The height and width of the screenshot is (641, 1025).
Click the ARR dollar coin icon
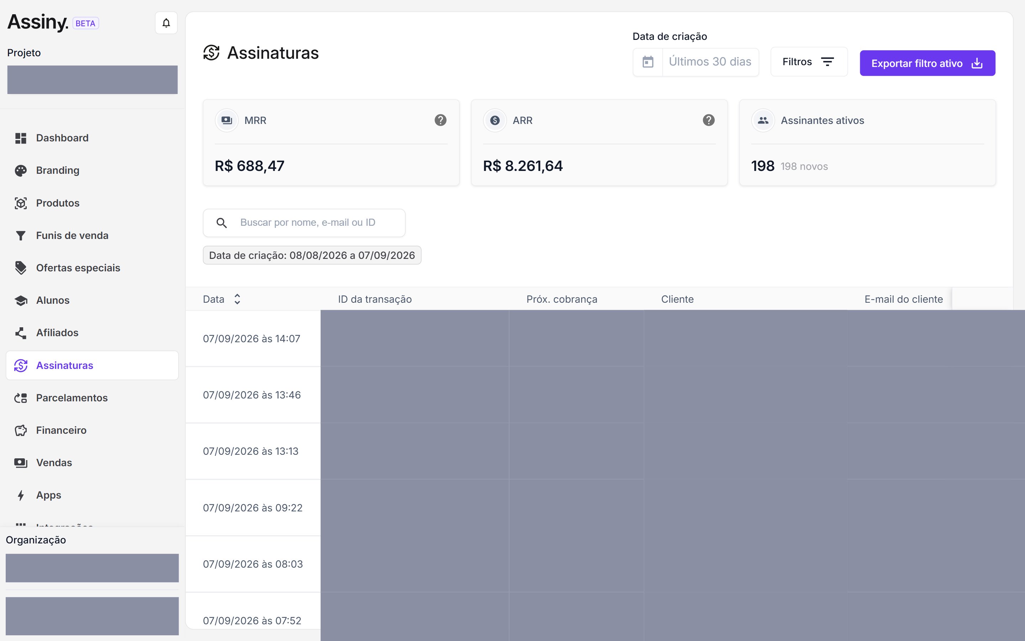495,120
